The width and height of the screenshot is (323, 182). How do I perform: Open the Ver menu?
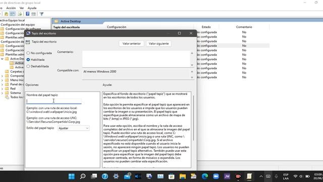22,8
